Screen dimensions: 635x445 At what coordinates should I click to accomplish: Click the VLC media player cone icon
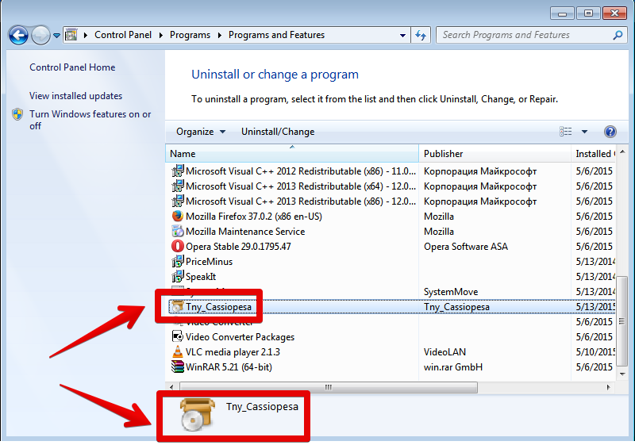[178, 352]
